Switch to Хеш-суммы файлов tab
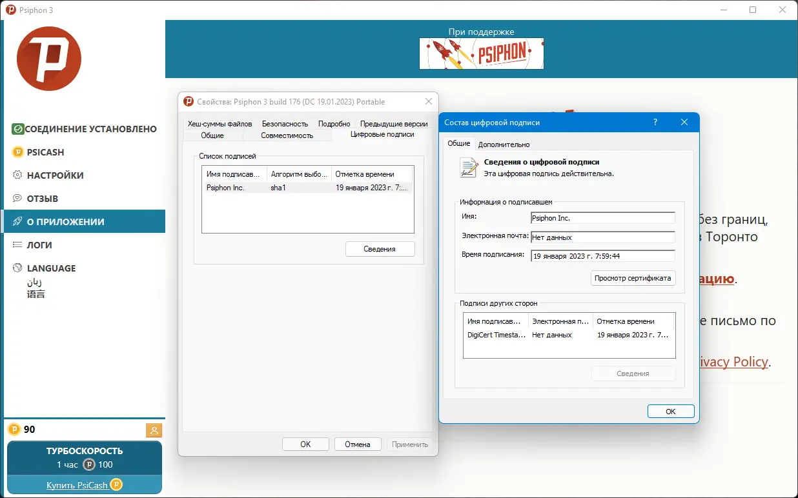798x498 pixels. pos(220,124)
